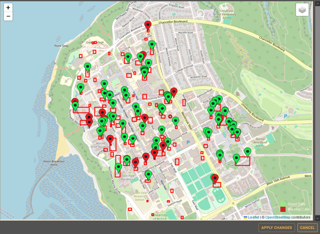Open the OpenStreetMap contributors link
Image resolution: width=320 pixels, height=234 pixels.
(x=277, y=217)
